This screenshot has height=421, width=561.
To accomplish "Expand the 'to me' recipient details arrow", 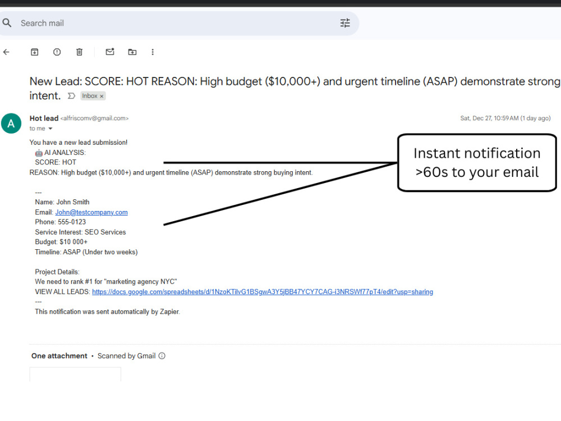I will pos(50,129).
